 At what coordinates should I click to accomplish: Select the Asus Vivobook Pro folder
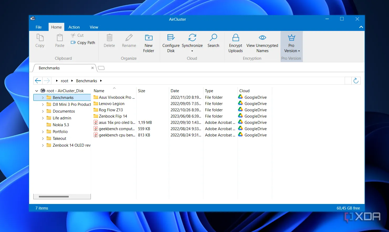[x=114, y=97]
